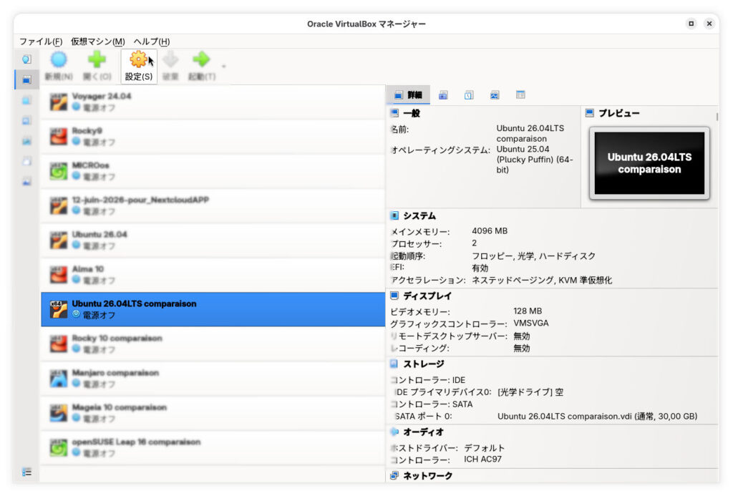Click the 4096 MB main memory value
The height and width of the screenshot is (496, 733).
[490, 231]
